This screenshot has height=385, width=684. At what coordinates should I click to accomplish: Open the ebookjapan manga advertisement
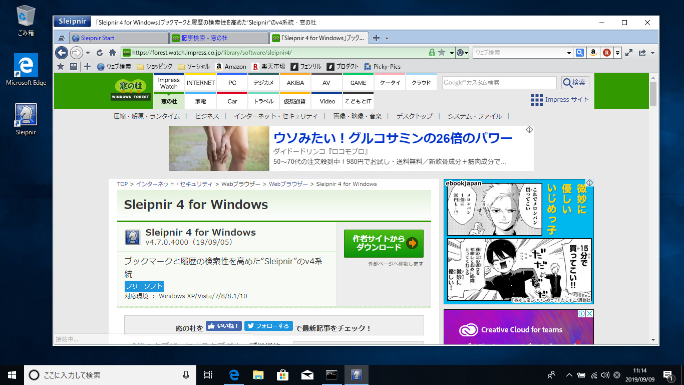click(519, 242)
